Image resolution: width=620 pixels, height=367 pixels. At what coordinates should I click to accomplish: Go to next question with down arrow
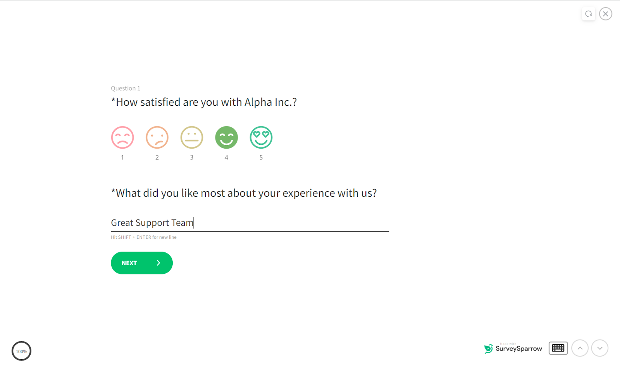pyautogui.click(x=599, y=348)
